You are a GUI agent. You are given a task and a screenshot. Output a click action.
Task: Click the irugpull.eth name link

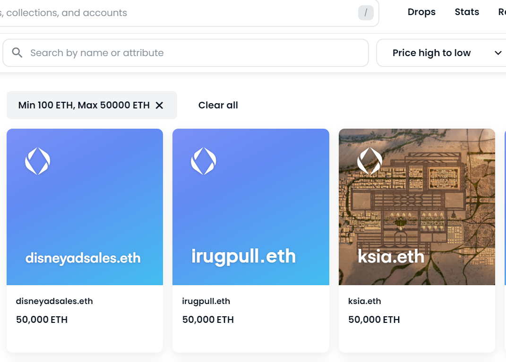point(206,301)
